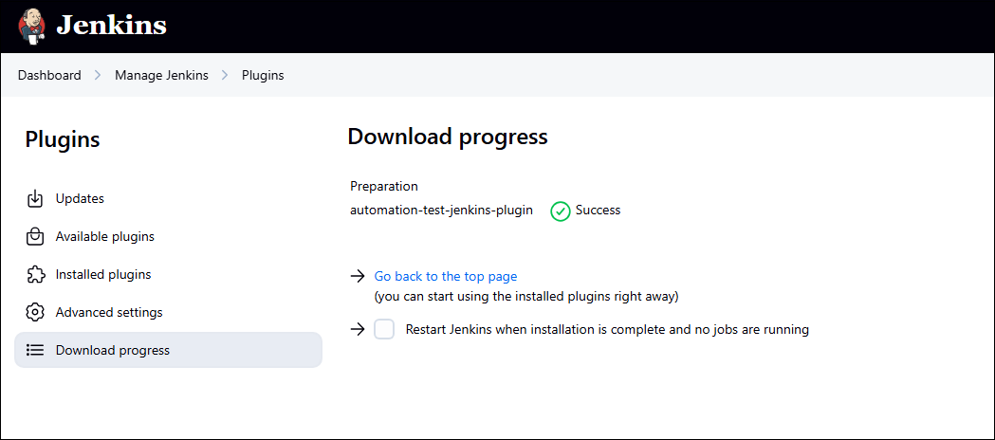
Task: Navigate to Dashboard breadcrumb link
Action: 49,76
